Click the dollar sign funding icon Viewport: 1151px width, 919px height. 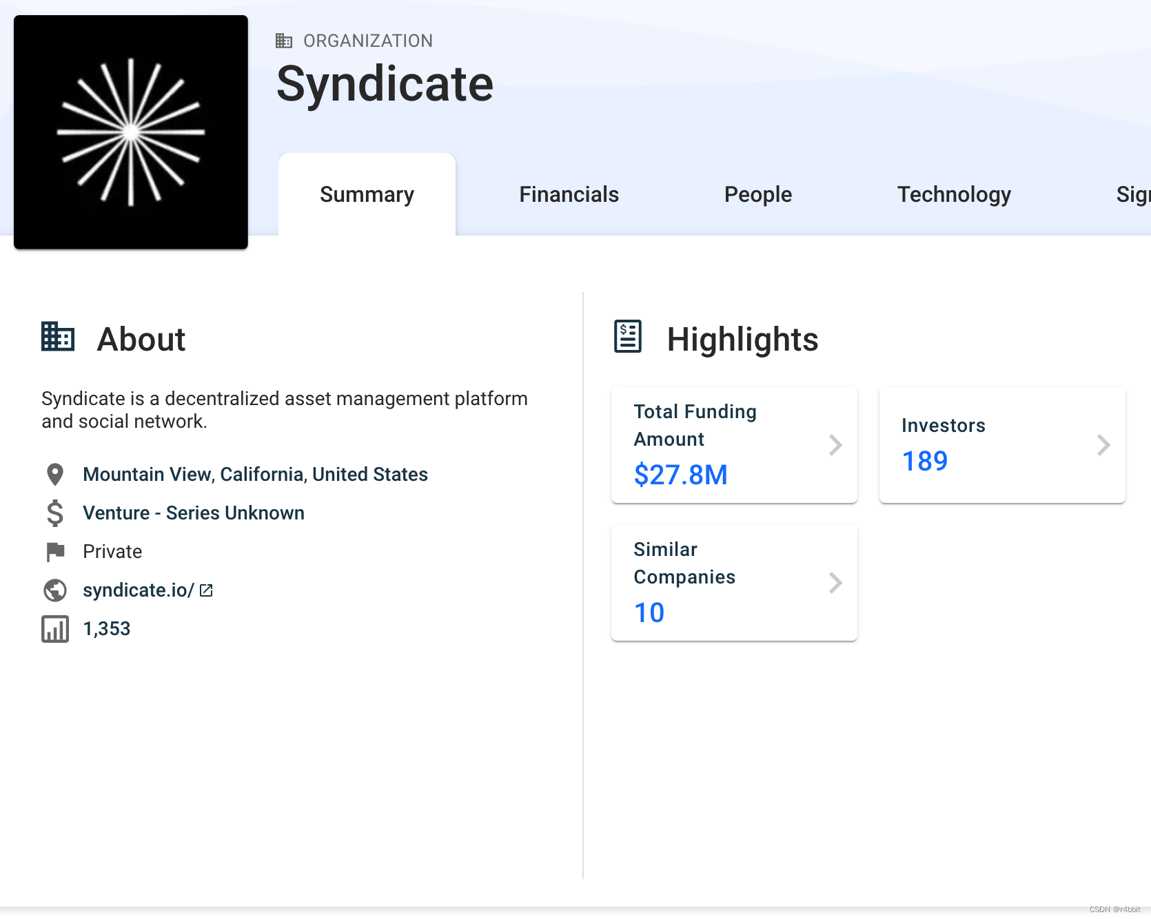tap(55, 513)
